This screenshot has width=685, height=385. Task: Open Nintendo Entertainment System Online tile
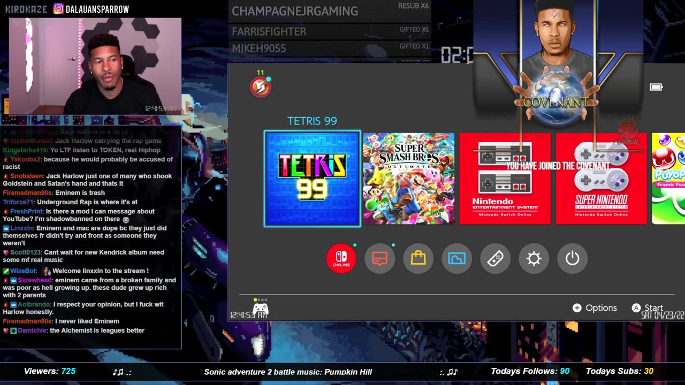(505, 179)
